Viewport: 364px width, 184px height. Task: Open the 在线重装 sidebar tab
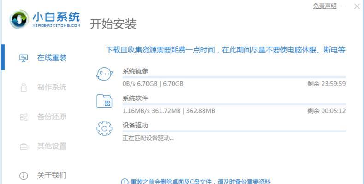tap(52, 58)
